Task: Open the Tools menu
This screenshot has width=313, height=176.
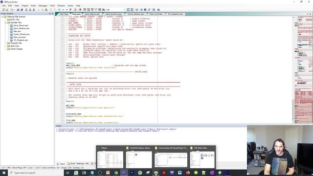Action: coord(52,5)
